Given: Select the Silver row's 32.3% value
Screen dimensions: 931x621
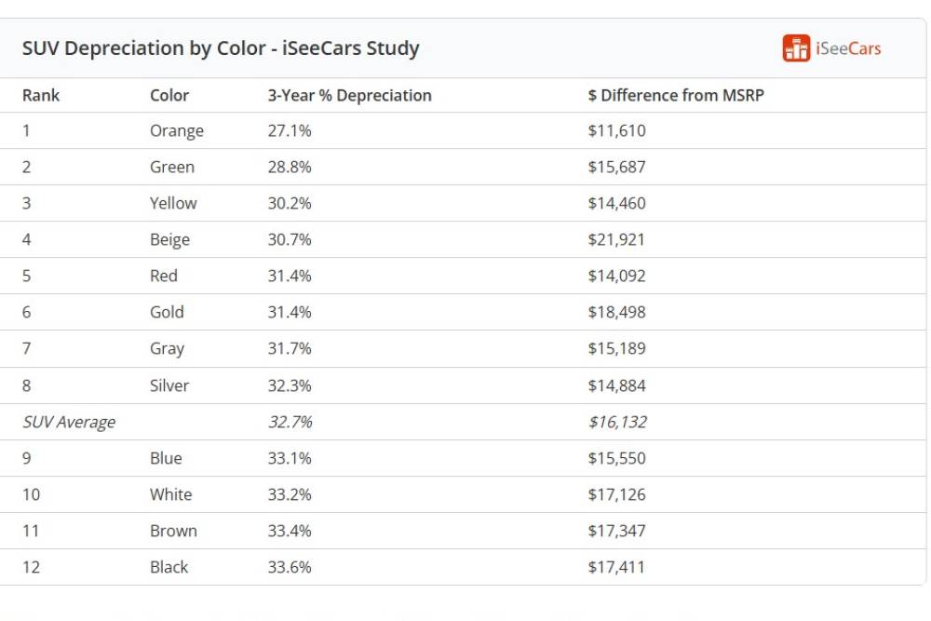Looking at the screenshot, I should [x=290, y=385].
